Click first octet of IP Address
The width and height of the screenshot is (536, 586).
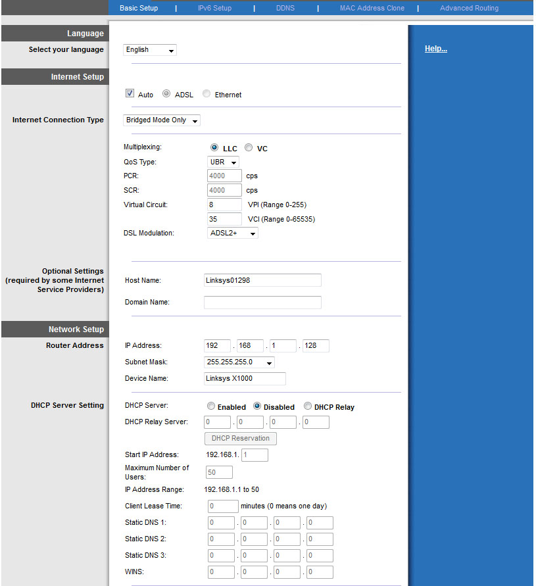(217, 346)
